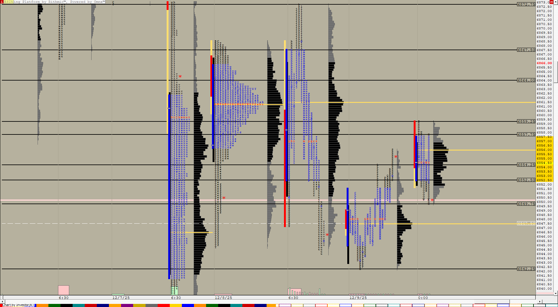Click the red info icon beside ES25
The height and width of the screenshot is (307, 558).
pyautogui.click(x=2, y=2)
